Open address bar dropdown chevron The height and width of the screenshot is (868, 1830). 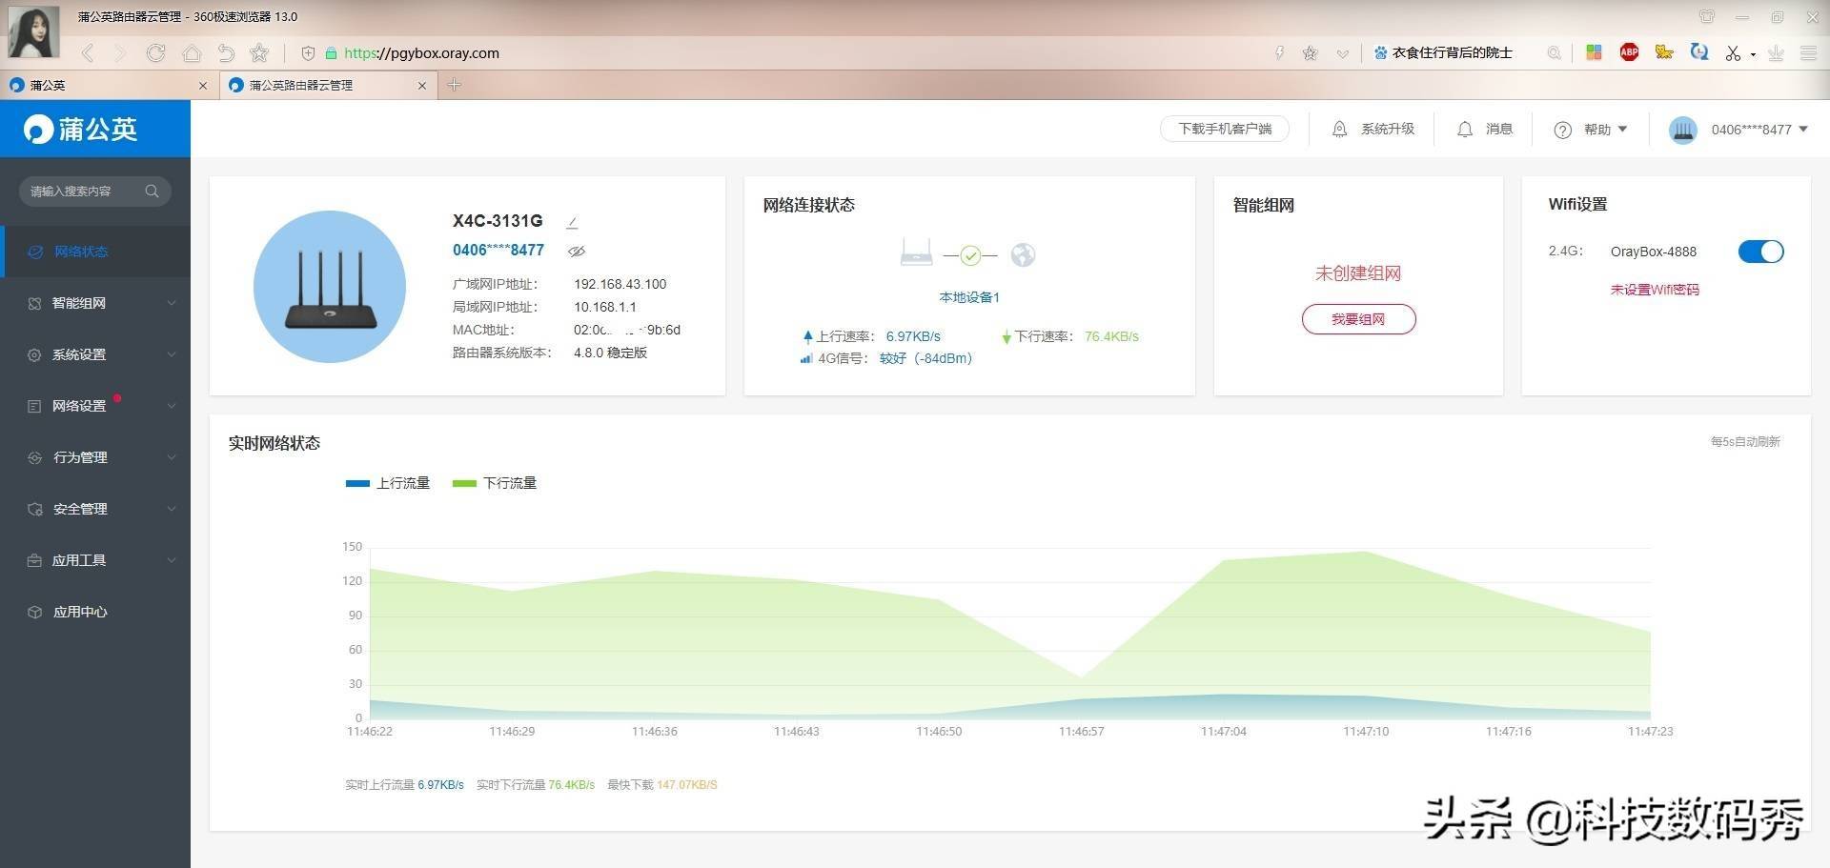coord(1342,53)
